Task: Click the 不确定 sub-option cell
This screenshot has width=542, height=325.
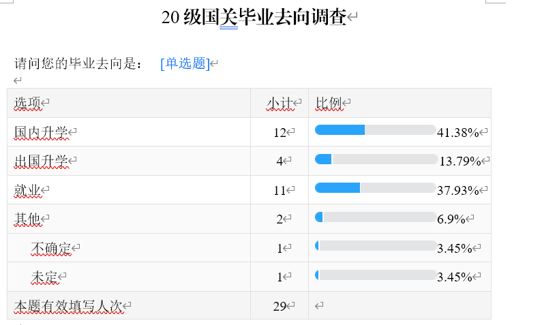Action: click(x=129, y=248)
